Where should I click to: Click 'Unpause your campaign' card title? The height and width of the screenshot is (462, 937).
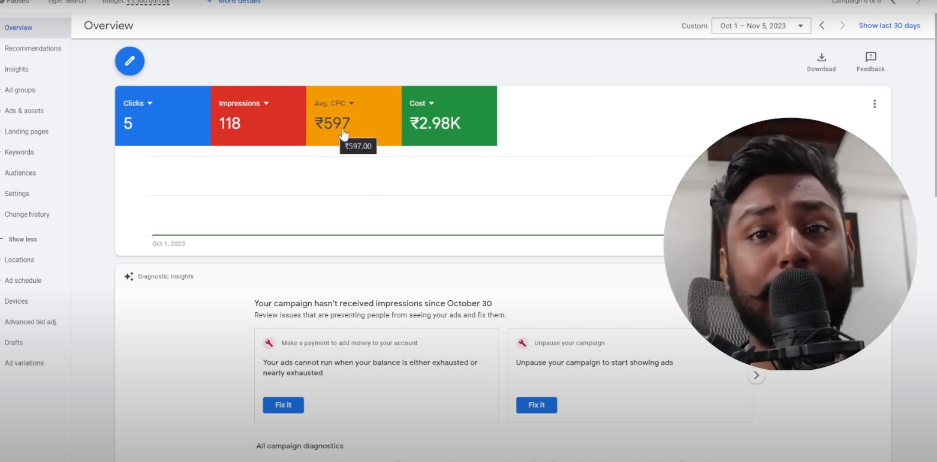(570, 343)
